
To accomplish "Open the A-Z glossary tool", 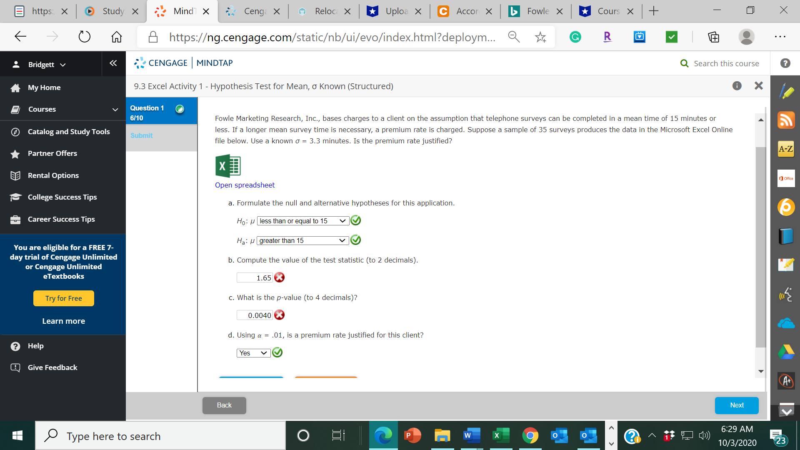I will [786, 149].
